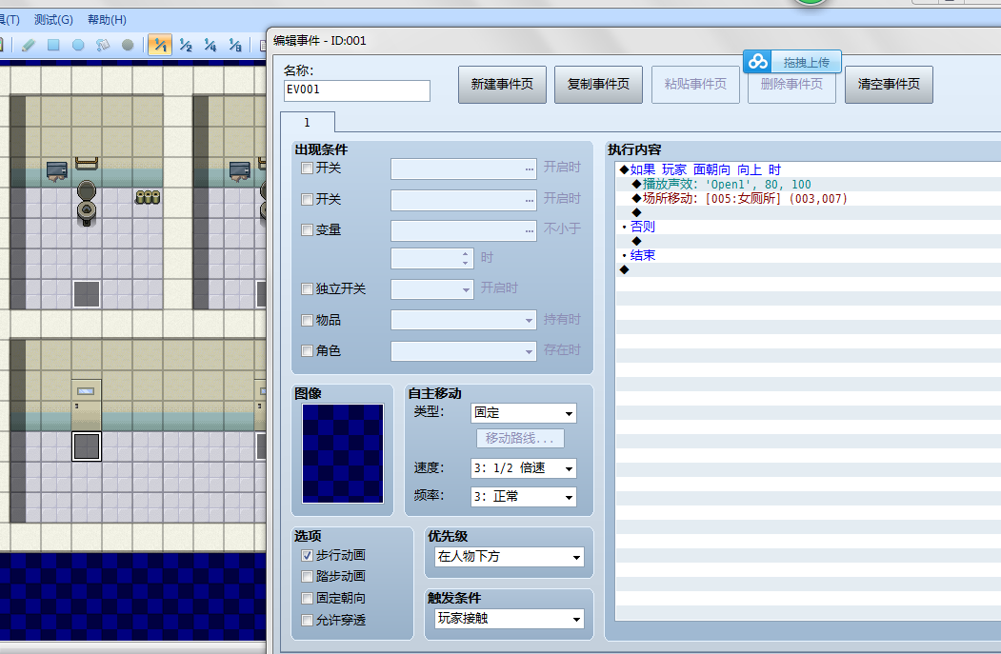
Task: Check the 允许穿透 option
Action: (307, 620)
